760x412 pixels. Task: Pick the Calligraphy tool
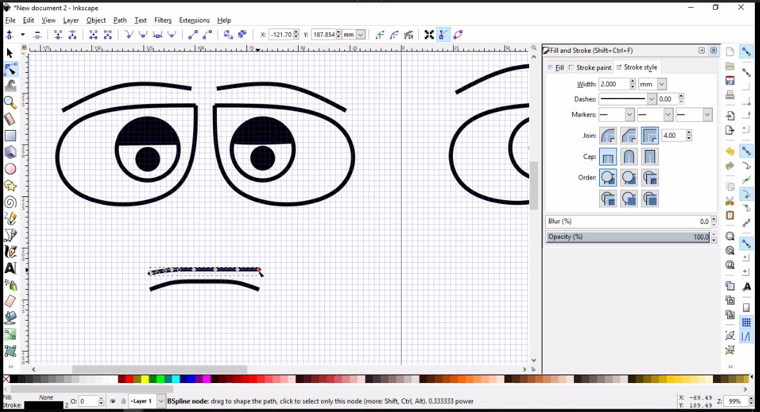point(10,252)
